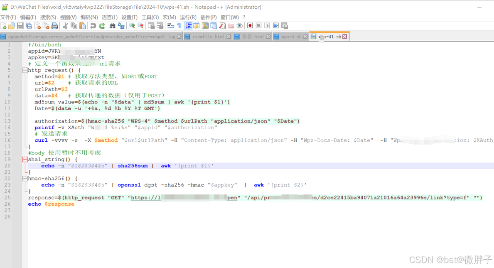Viewport: 494px width, 268px height.
Task: Toggle synchronized horizontal scrolling
Action: pos(160,26)
